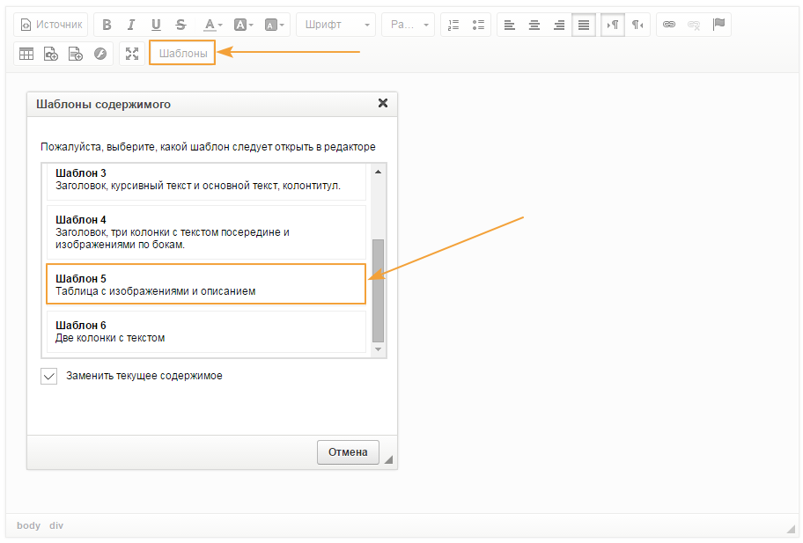This screenshot has width=803, height=543.
Task: Click the editor resize handle corner
Action: (x=792, y=529)
